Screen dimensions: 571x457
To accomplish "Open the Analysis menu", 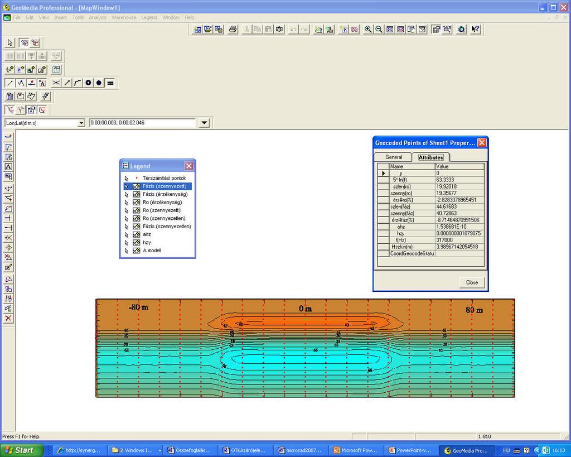I will [x=97, y=17].
